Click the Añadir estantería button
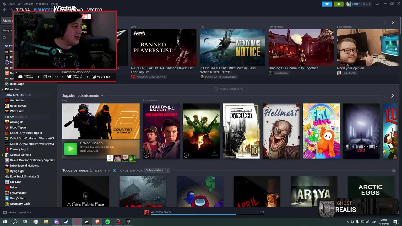Image resolution: width=402 pixels, height=226 pixels. pyautogui.click(x=229, y=89)
